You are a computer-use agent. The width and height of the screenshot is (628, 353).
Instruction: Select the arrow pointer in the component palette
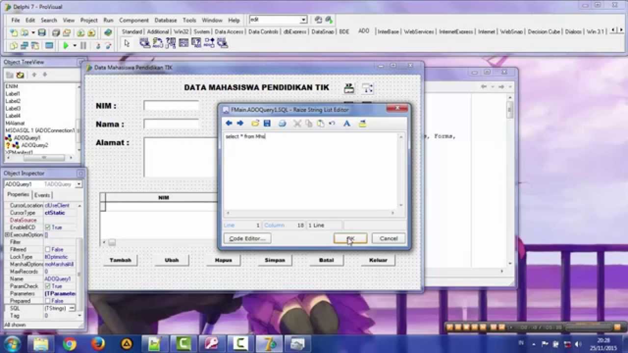[x=127, y=44]
